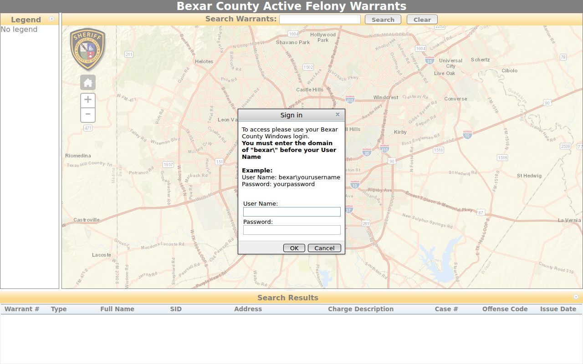Sort by Case # column header
Viewport: 583px width, 364px height.
pos(446,309)
